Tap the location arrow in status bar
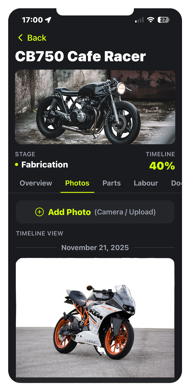The height and width of the screenshot is (391, 190). point(48,20)
